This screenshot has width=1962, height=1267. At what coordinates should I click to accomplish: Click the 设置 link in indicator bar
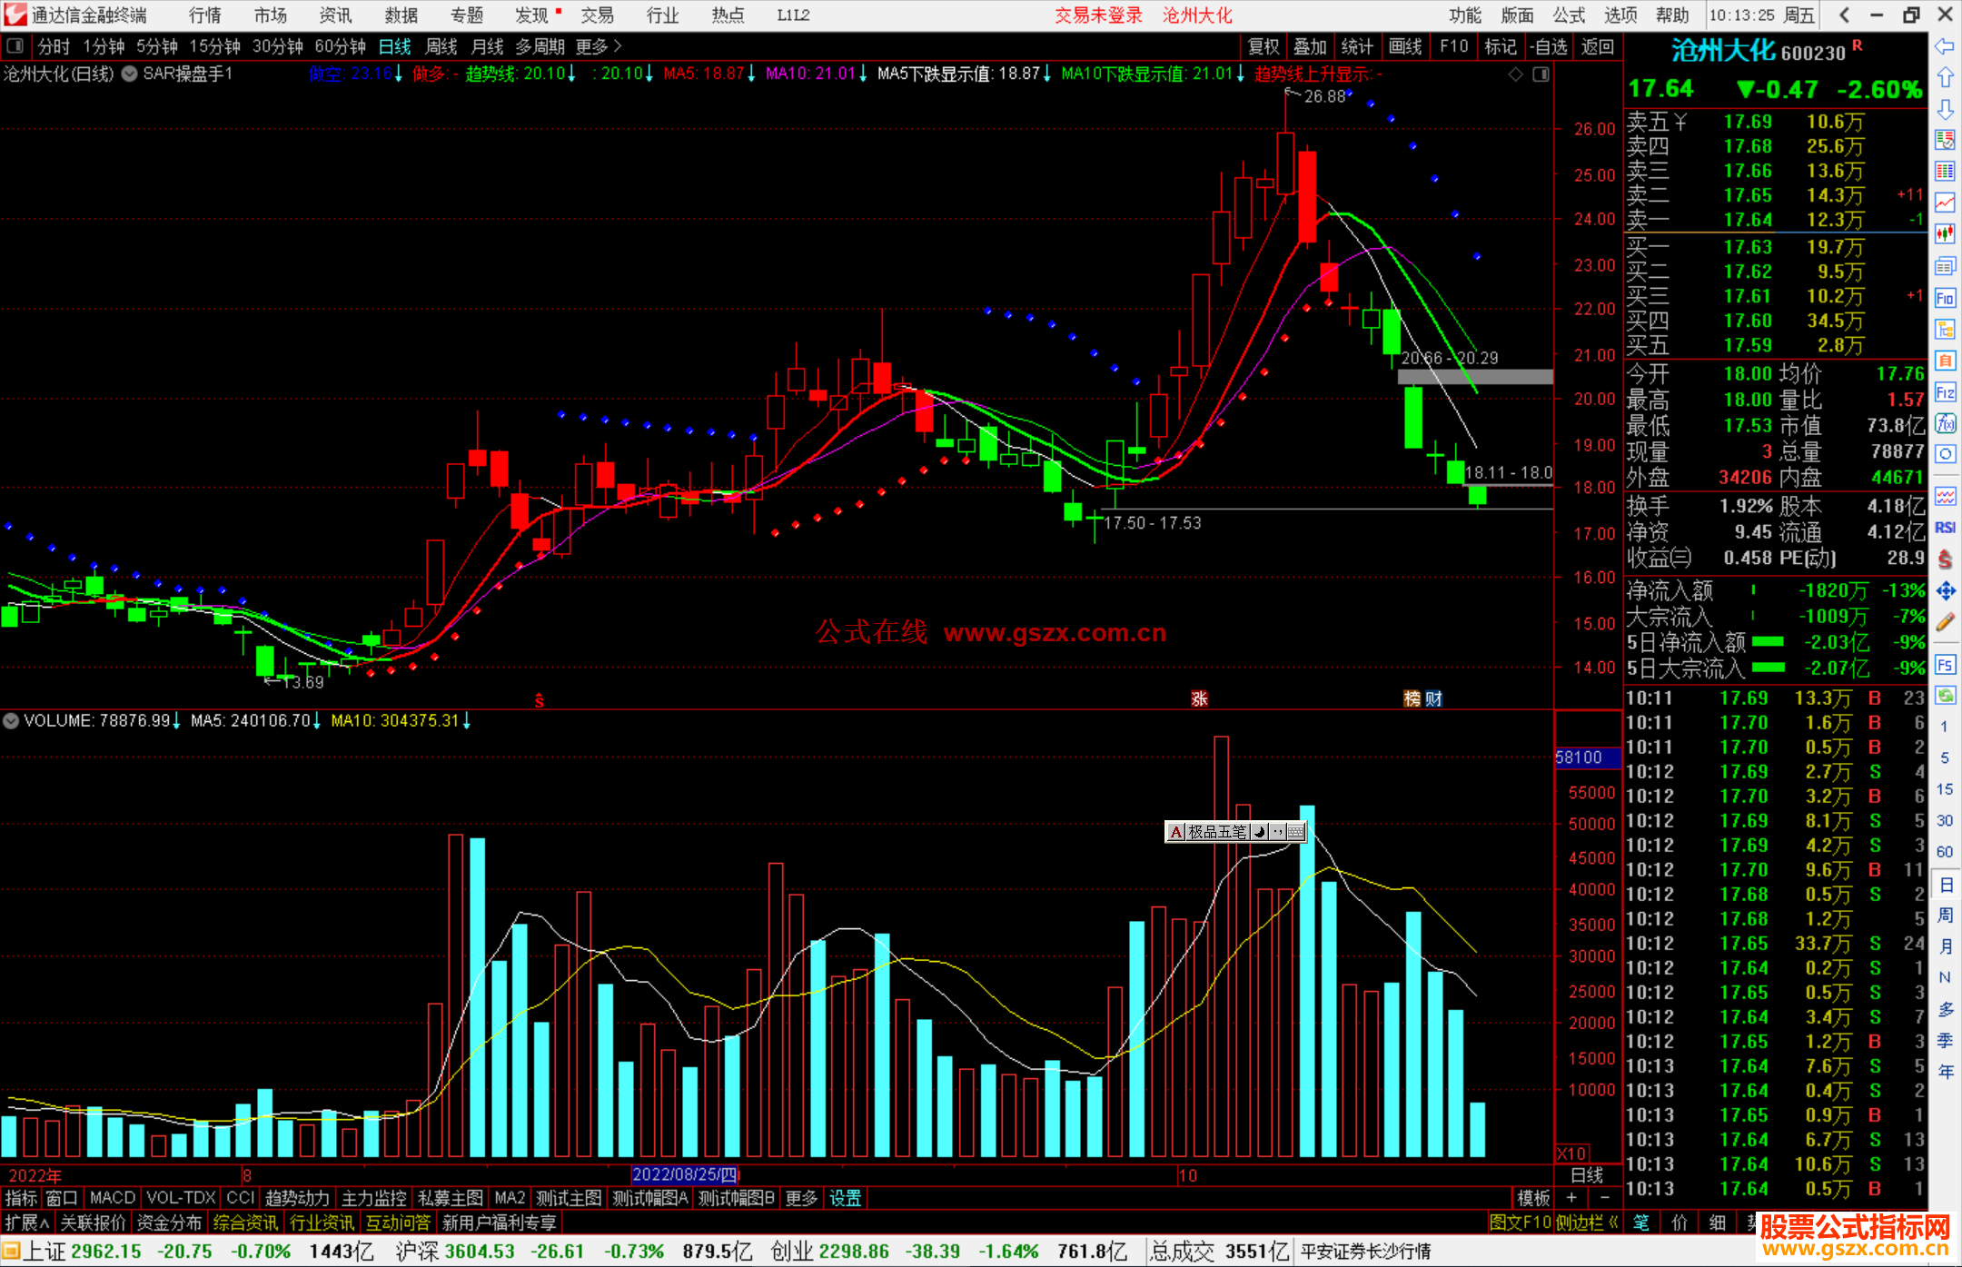845,1198
